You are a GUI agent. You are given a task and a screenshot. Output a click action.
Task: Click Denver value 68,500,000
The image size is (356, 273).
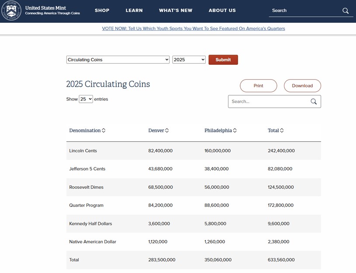(x=160, y=187)
